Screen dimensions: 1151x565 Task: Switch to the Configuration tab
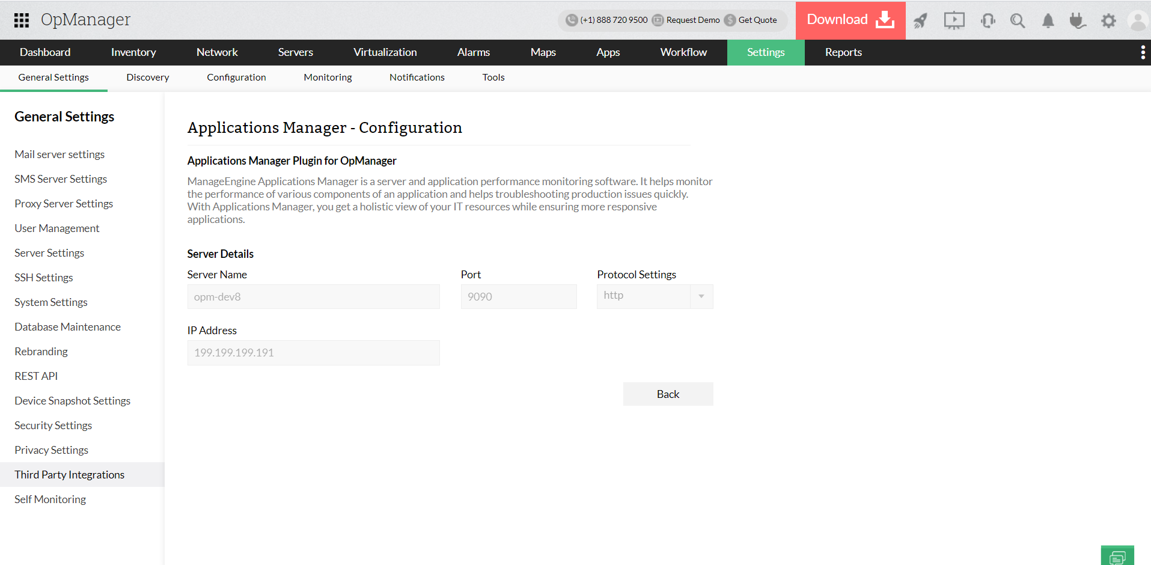pyautogui.click(x=236, y=78)
